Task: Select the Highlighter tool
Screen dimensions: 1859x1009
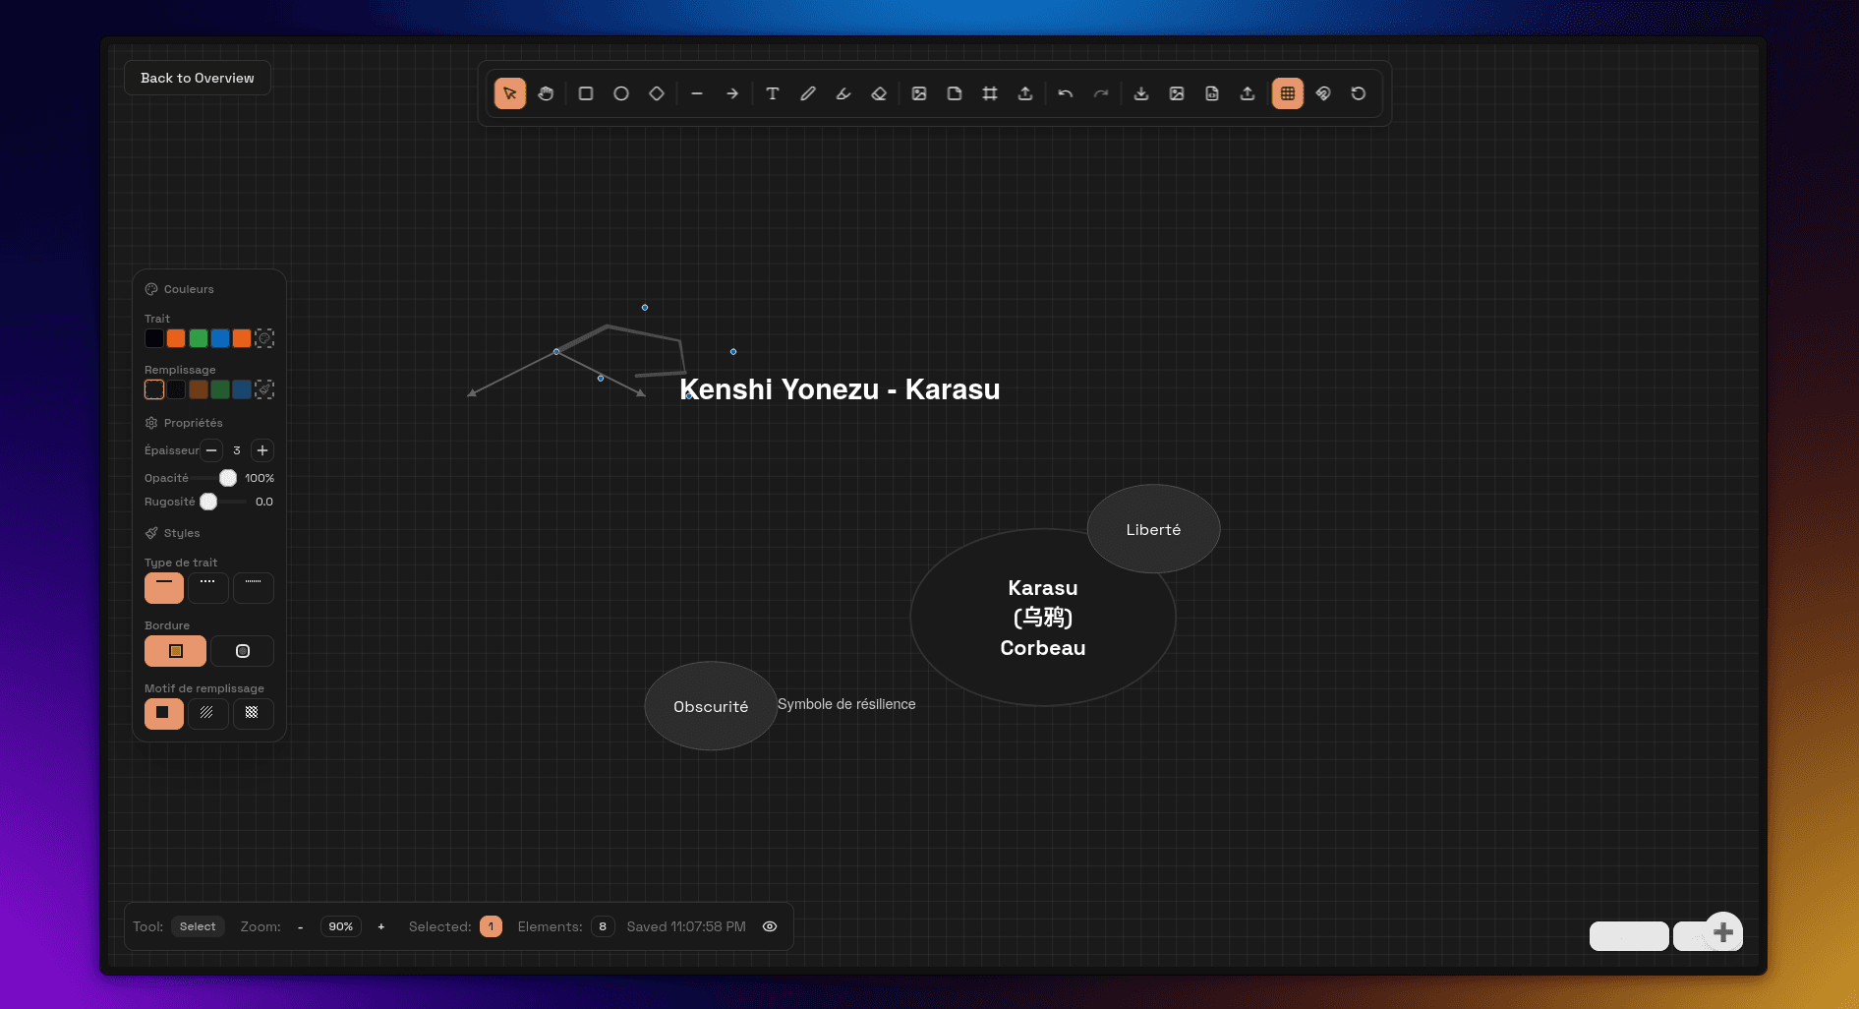Action: (843, 93)
